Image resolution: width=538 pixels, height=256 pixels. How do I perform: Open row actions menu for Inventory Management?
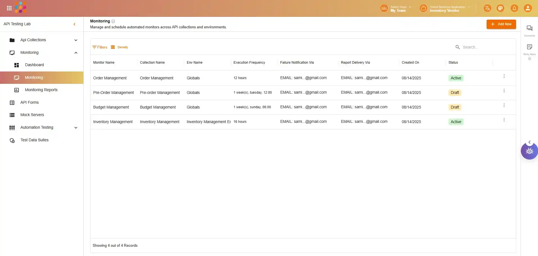pyautogui.click(x=504, y=120)
